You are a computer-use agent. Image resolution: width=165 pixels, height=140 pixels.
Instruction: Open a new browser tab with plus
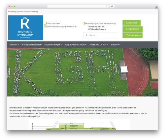tap(156, 7)
